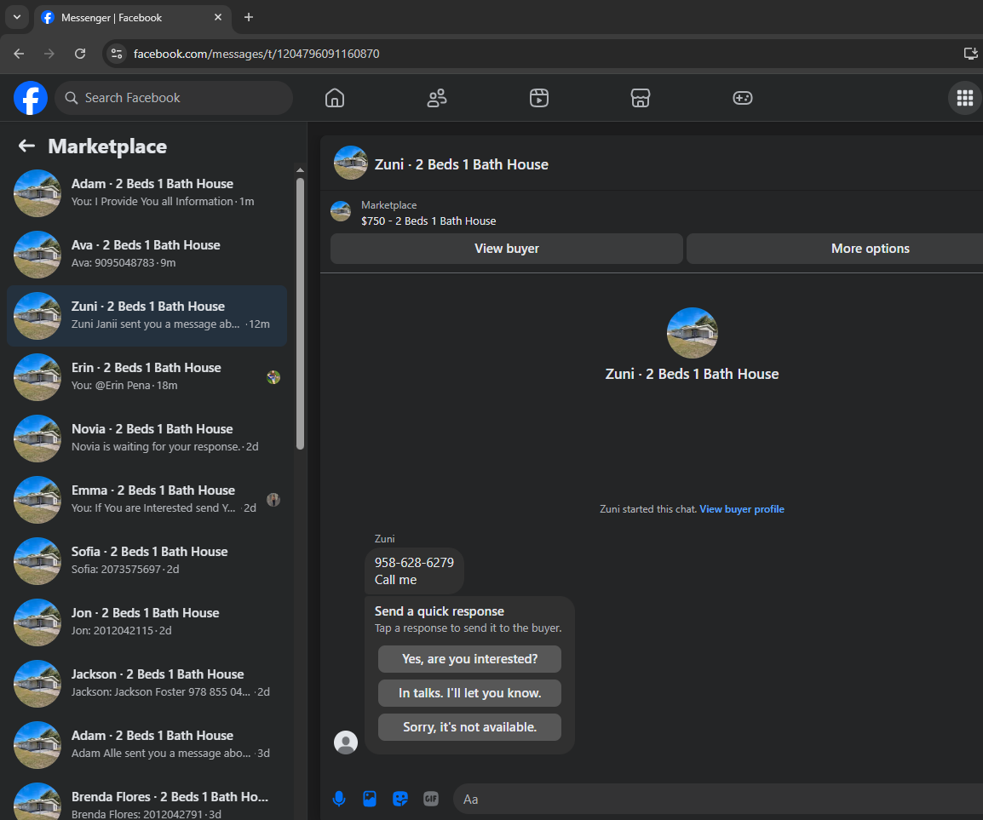Open site information icon in address bar
This screenshot has height=820, width=983.
coord(117,54)
